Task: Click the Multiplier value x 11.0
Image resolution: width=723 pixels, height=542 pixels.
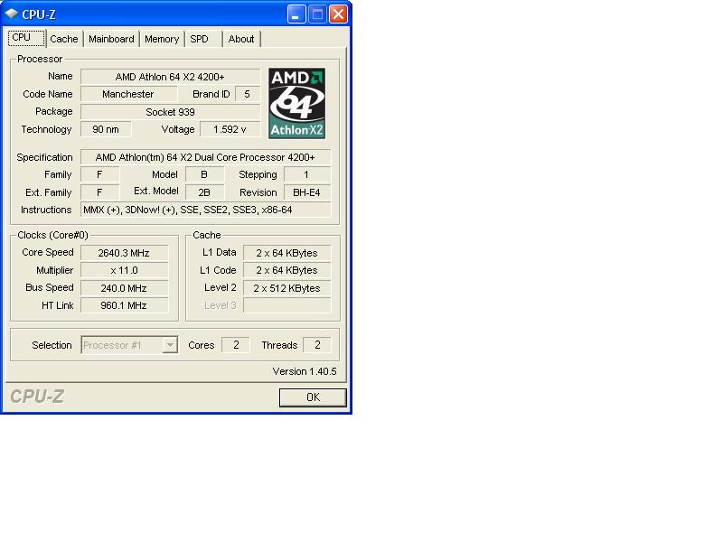Action: 124,270
